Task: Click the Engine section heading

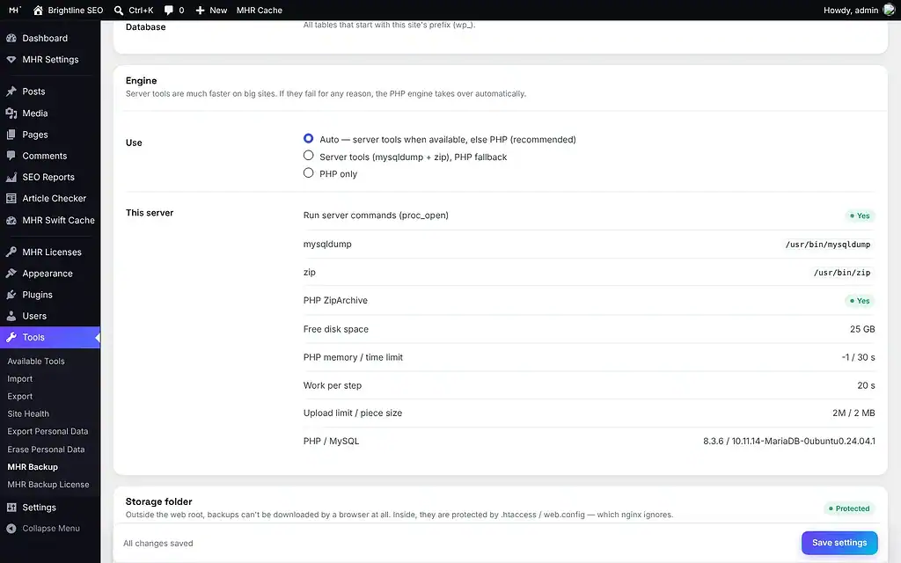Action: (x=141, y=80)
